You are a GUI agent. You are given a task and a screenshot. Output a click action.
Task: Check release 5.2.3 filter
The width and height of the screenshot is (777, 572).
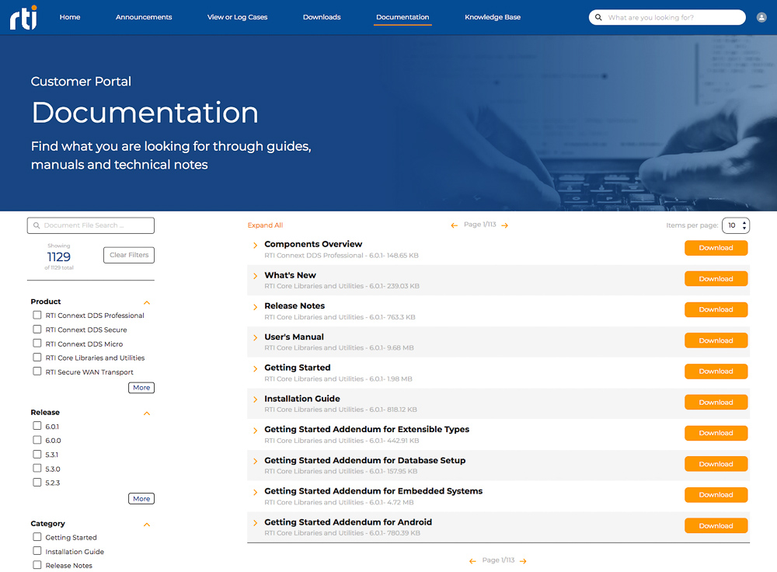click(37, 483)
